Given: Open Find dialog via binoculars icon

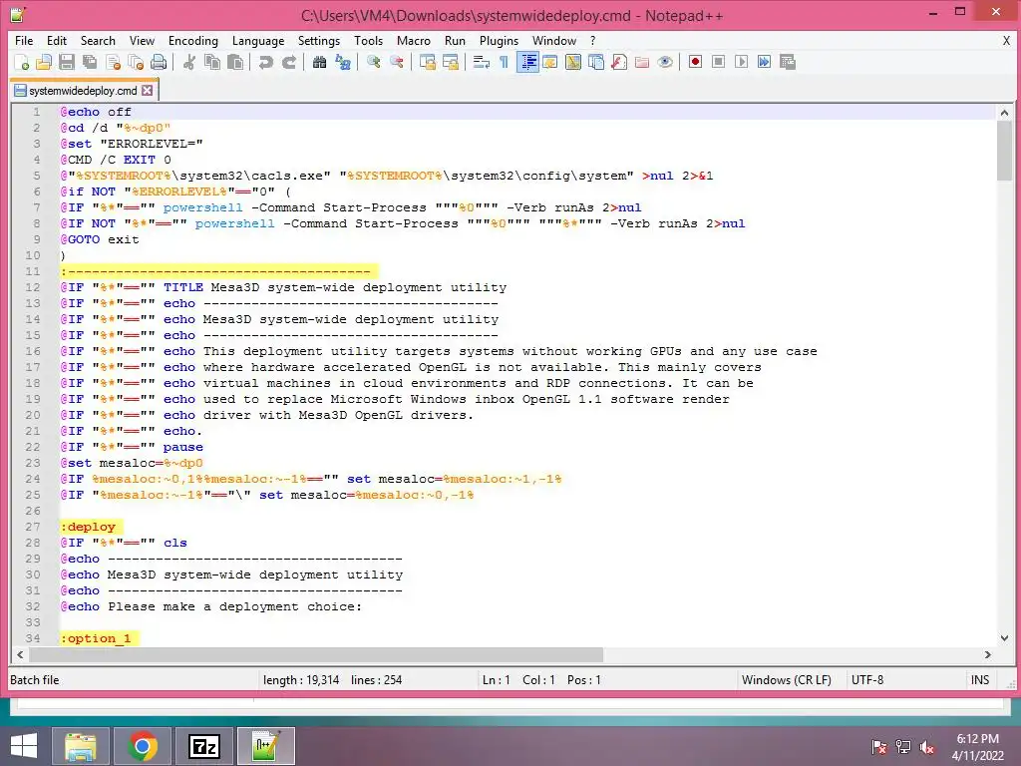Looking at the screenshot, I should pos(320,62).
